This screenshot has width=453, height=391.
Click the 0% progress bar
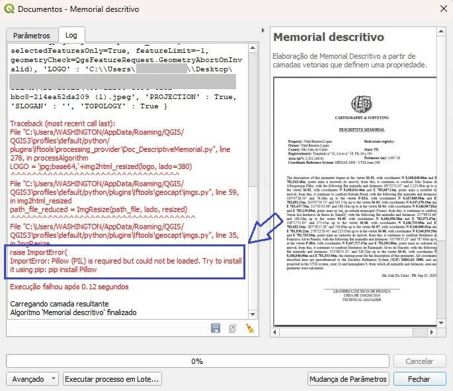pos(197,361)
